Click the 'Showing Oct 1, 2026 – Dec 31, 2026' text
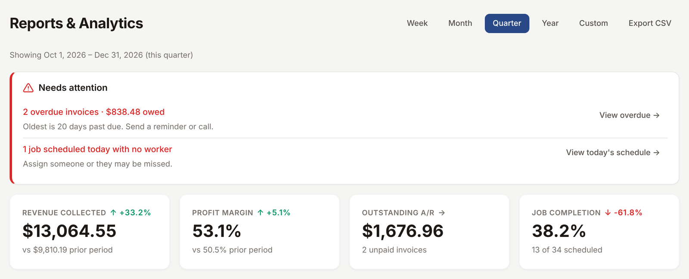This screenshot has height=279, width=689. [x=101, y=55]
